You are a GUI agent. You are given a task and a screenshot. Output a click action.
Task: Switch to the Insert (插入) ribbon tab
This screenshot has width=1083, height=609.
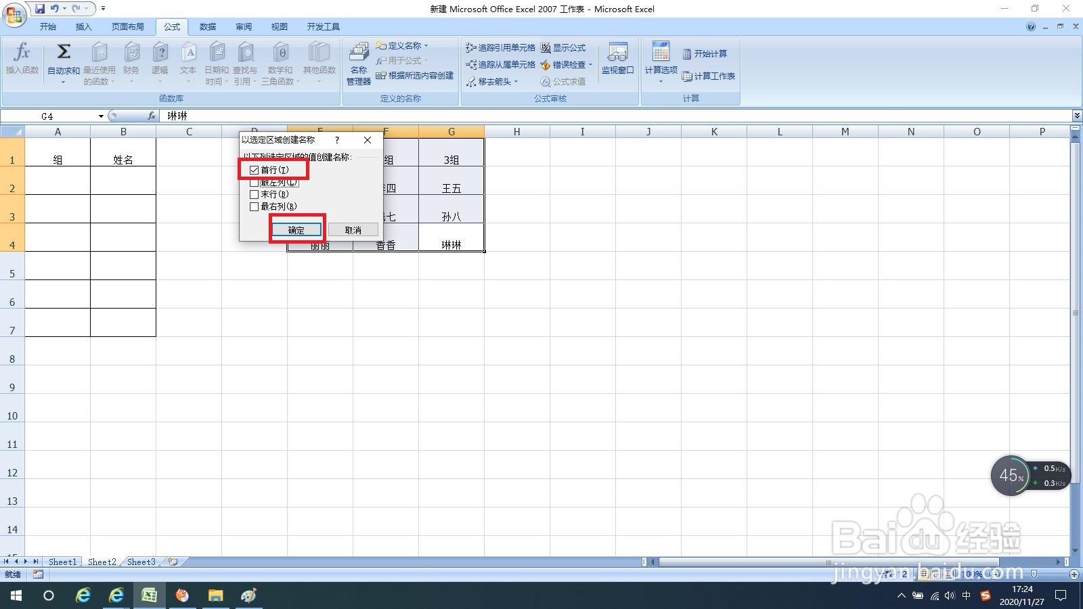click(84, 26)
